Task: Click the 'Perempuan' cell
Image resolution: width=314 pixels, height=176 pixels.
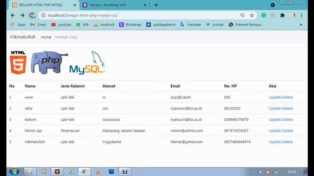Action: point(70,131)
